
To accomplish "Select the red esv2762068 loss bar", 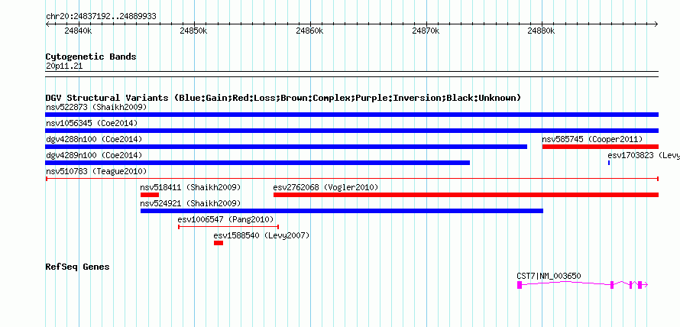I will [x=466, y=195].
